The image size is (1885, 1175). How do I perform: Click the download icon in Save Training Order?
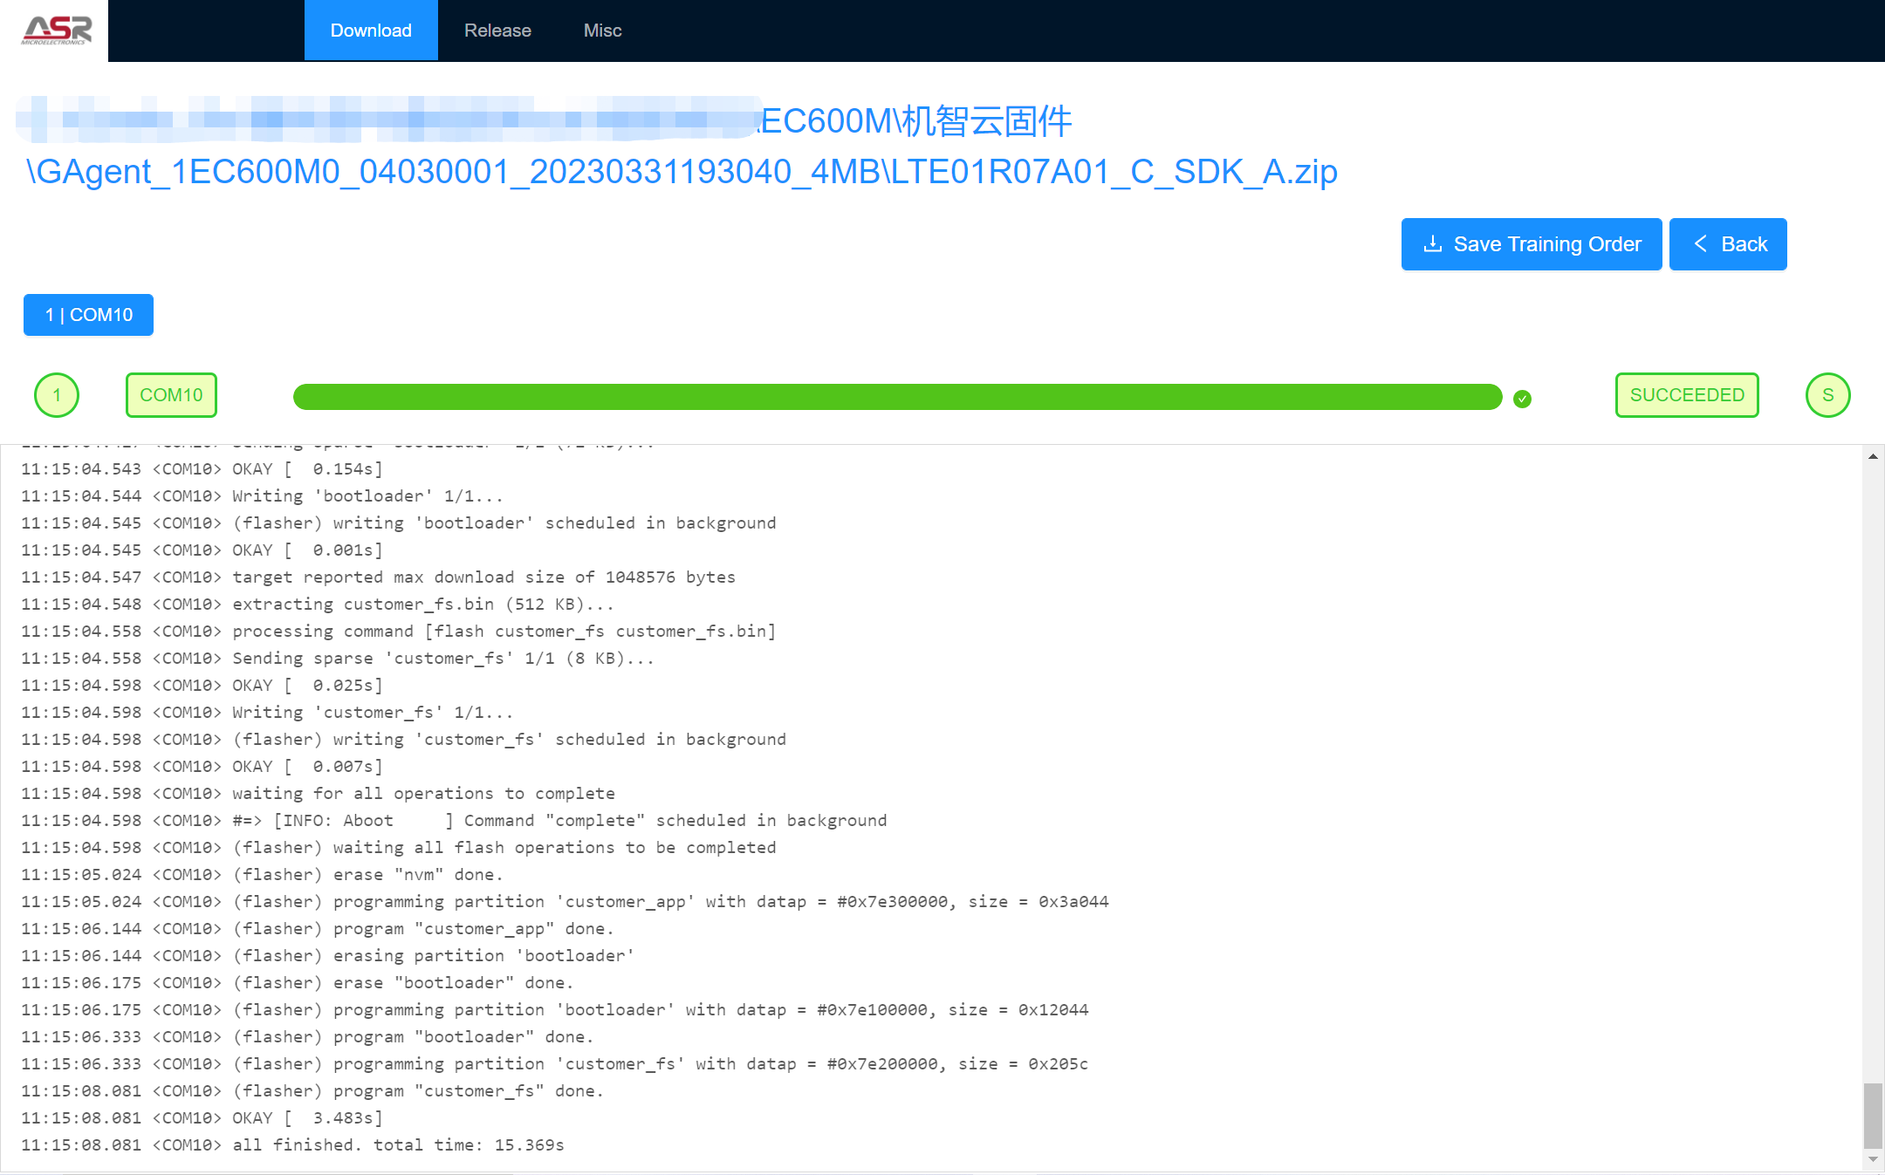(1432, 244)
